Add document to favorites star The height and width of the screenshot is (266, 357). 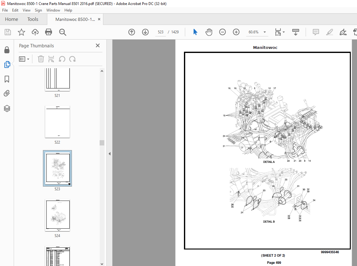[21, 32]
